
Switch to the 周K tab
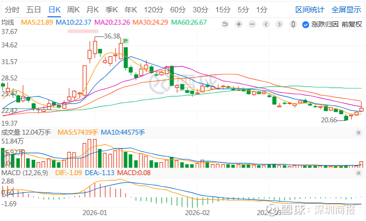[x=74, y=9]
